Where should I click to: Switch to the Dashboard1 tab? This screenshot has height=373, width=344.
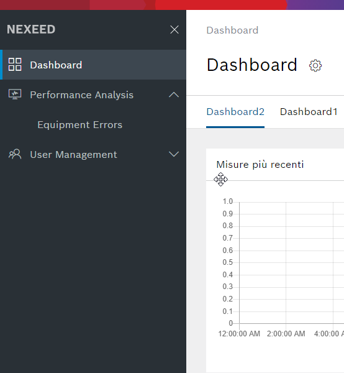309,112
